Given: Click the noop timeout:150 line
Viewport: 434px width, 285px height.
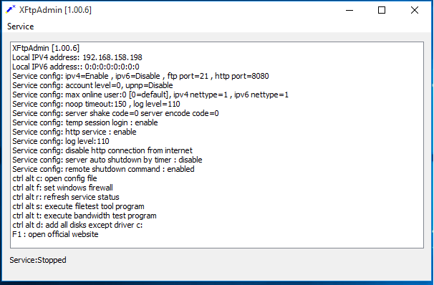Looking at the screenshot, I should click(96, 104).
